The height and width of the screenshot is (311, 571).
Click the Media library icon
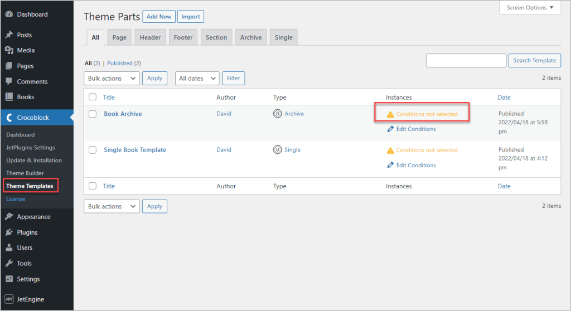coord(9,50)
